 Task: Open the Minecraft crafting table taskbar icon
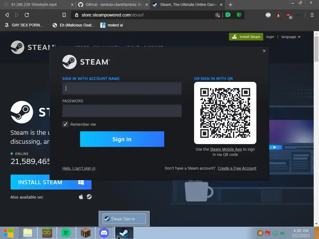click(x=86, y=233)
